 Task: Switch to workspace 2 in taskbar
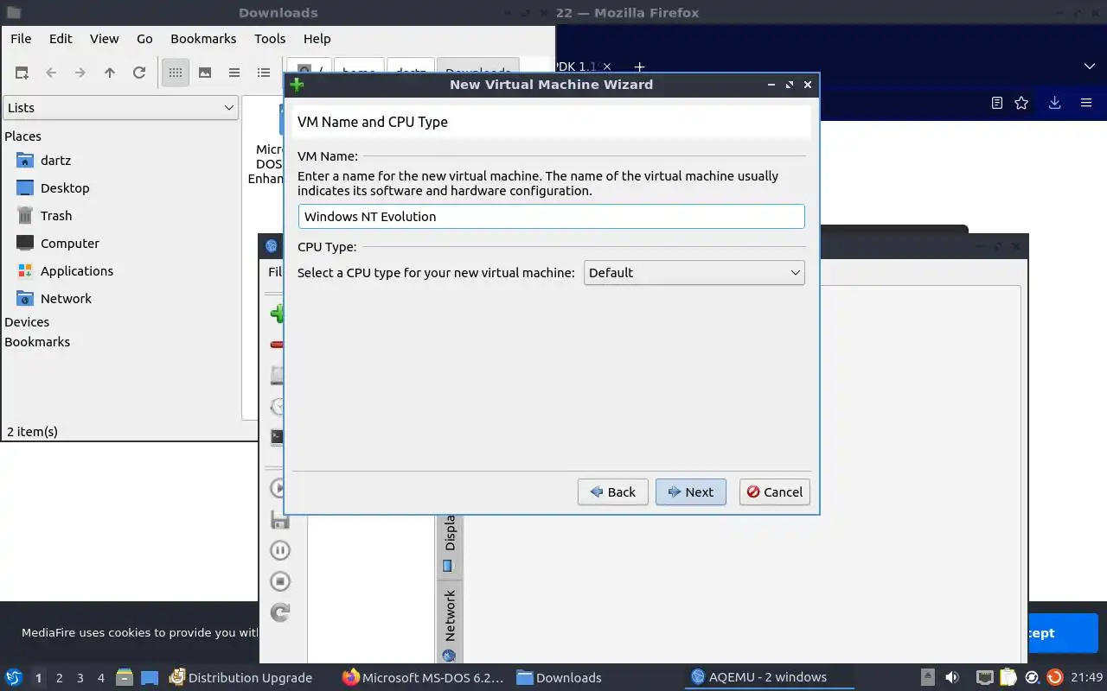coord(59,678)
